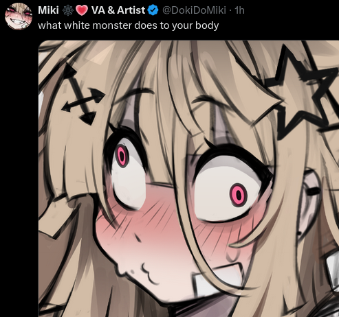Screen dimensions: 339x317
Task: Click the red heart emoji in name
Action: [x=82, y=10]
